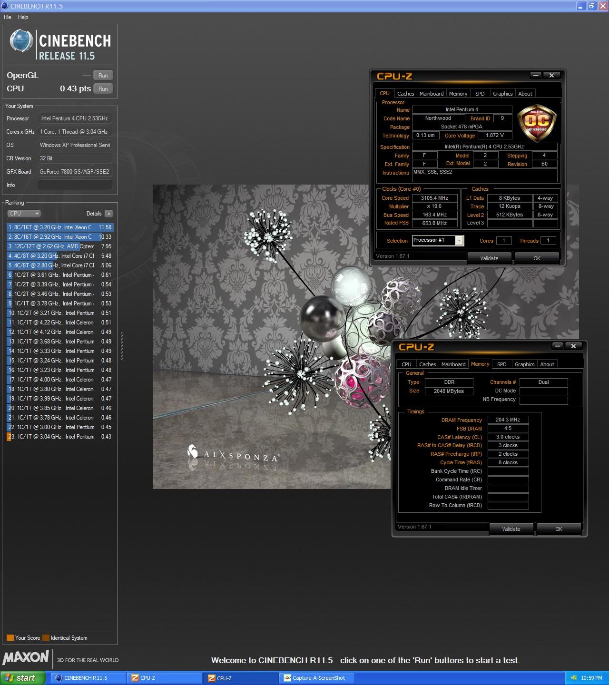This screenshot has height=685, width=609.
Task: Click the NVIDIA system tray icon
Action: click(574, 678)
